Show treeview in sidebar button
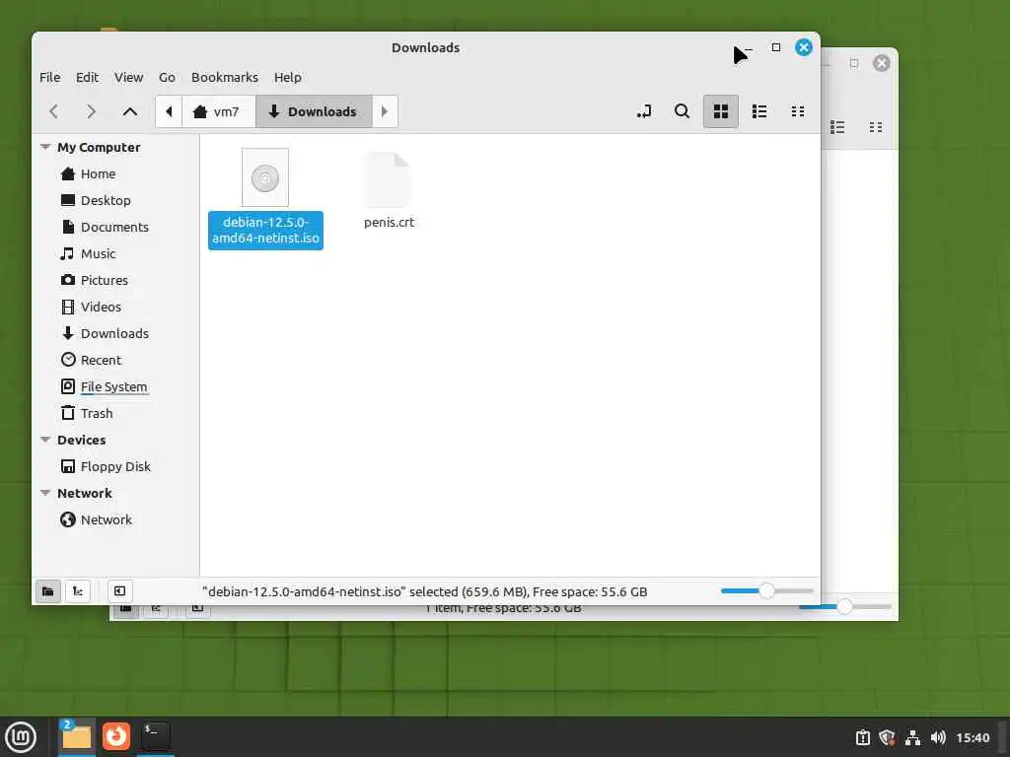This screenshot has width=1010, height=757. (x=78, y=591)
